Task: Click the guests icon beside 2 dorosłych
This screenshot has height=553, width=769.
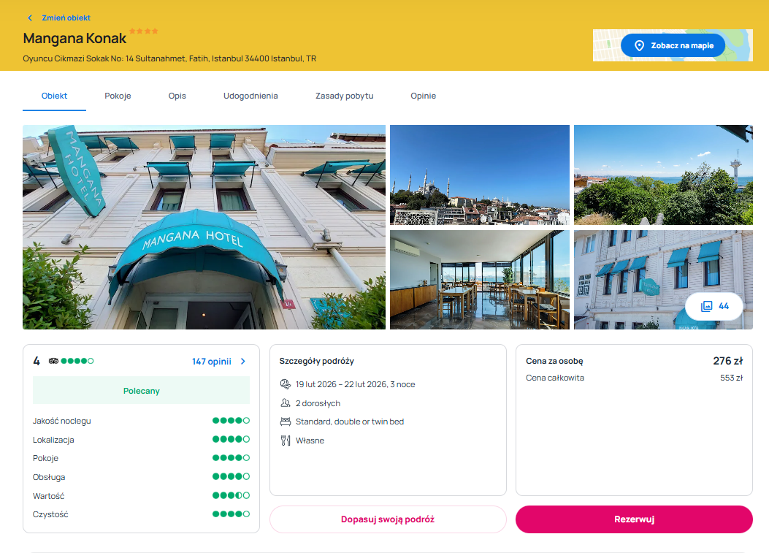Action: pyautogui.click(x=285, y=403)
